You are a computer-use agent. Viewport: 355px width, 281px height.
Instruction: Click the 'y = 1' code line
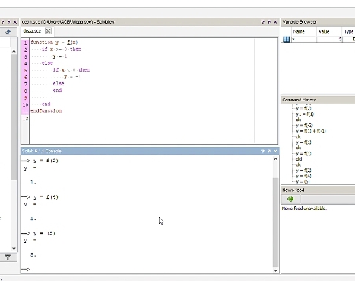(x=60, y=56)
